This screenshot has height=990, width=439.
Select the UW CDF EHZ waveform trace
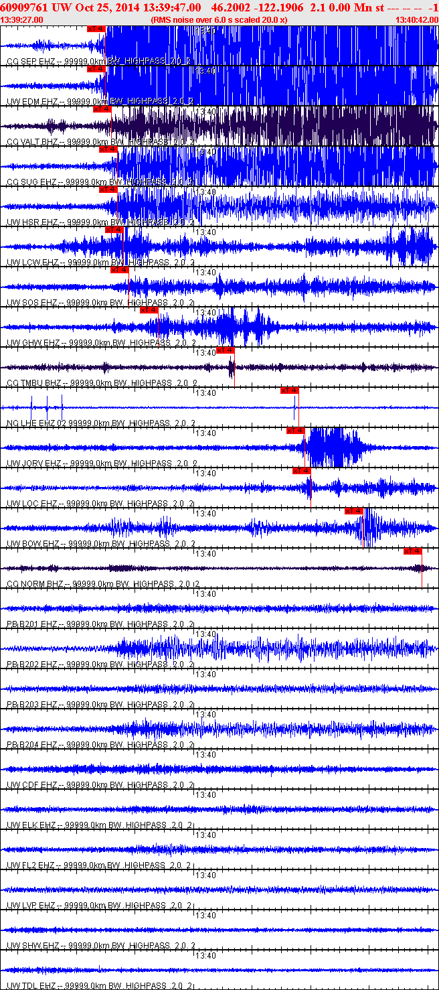pos(219,769)
